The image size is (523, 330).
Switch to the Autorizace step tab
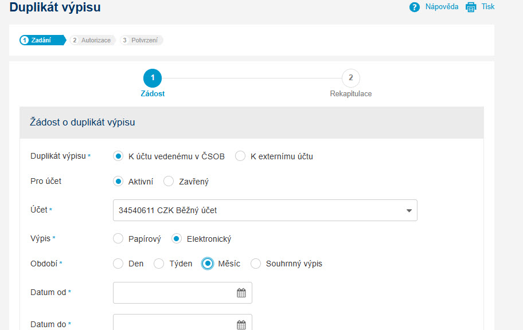click(92, 40)
